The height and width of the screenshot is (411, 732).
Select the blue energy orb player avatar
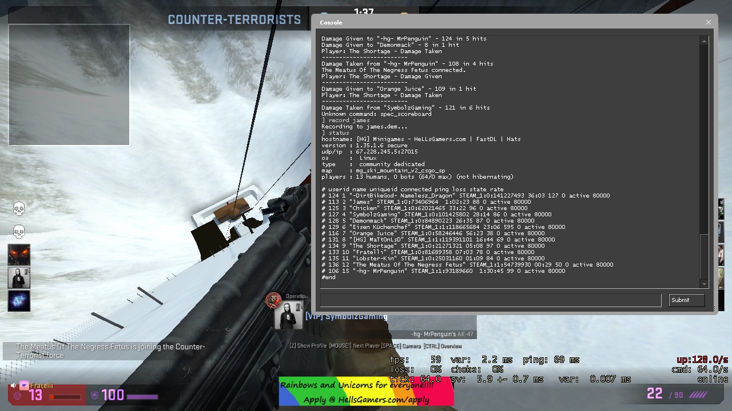pyautogui.click(x=19, y=301)
